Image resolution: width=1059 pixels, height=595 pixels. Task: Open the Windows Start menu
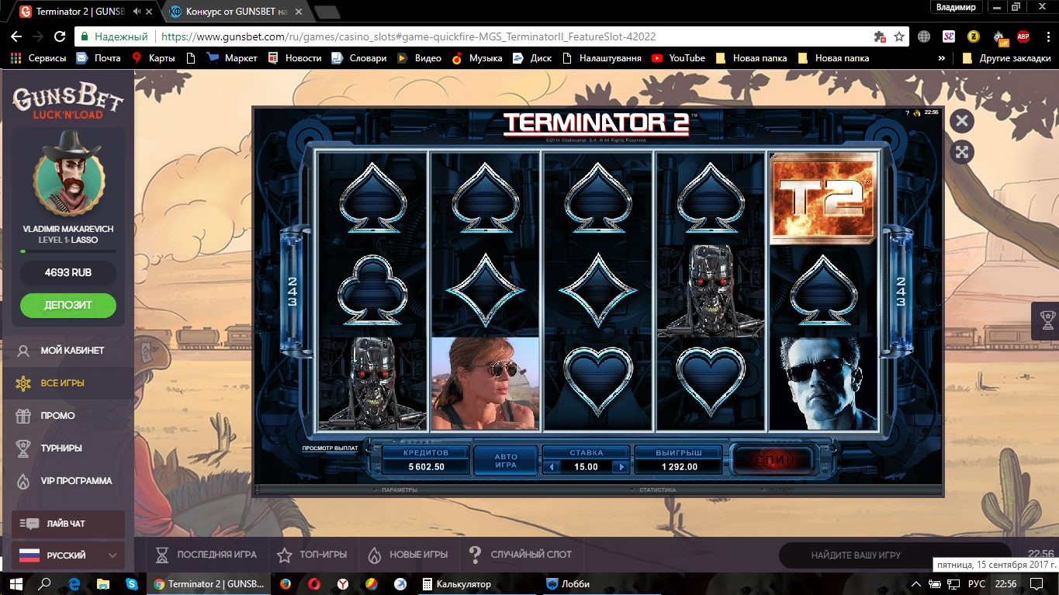tap(16, 583)
